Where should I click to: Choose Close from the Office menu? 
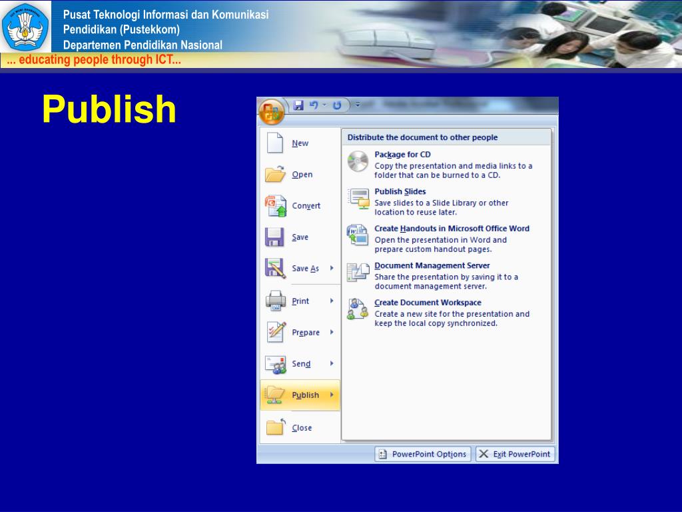point(302,427)
